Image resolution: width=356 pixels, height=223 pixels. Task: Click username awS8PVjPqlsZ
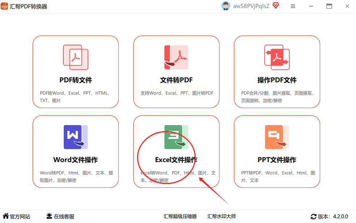click(251, 6)
